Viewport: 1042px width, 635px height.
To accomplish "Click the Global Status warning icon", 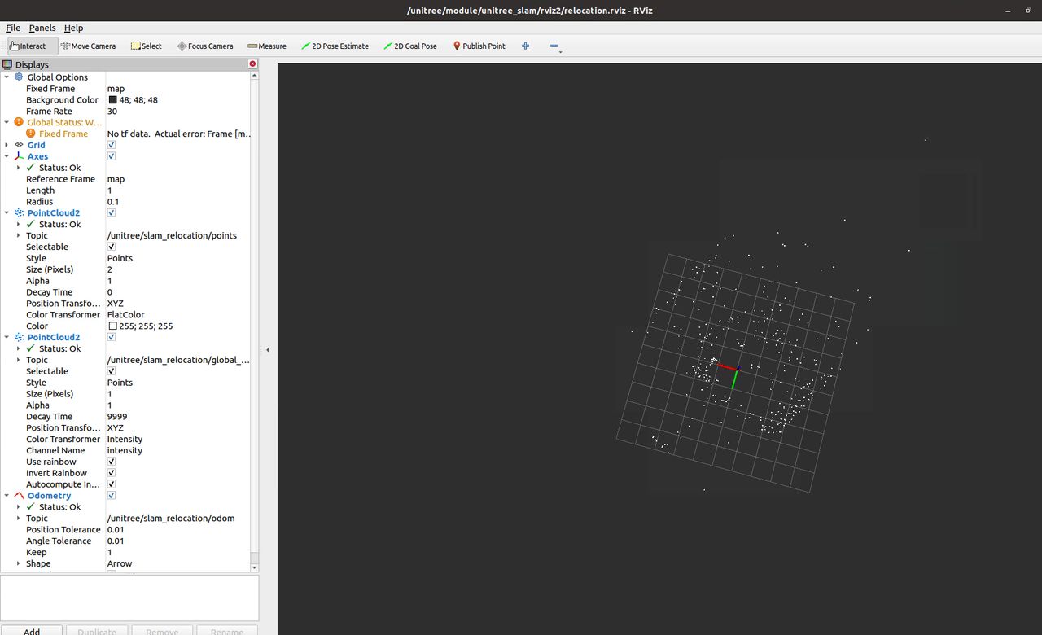I will coord(19,122).
